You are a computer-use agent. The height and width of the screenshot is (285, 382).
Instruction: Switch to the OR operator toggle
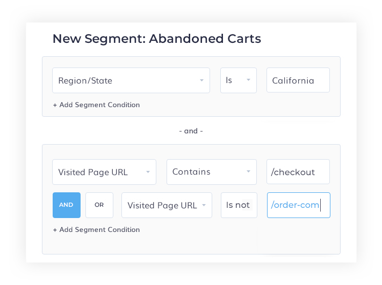click(99, 205)
